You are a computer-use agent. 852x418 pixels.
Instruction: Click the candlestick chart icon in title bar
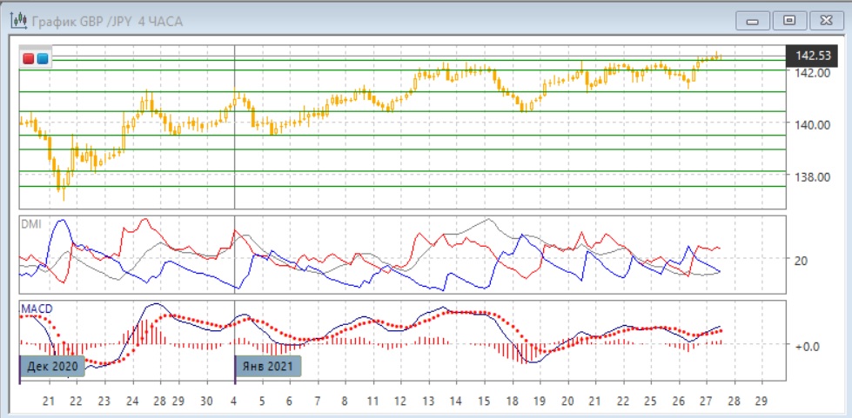pos(17,20)
